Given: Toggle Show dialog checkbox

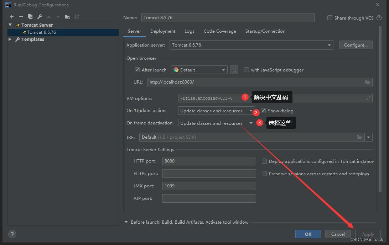Looking at the screenshot, I should click(x=263, y=111).
